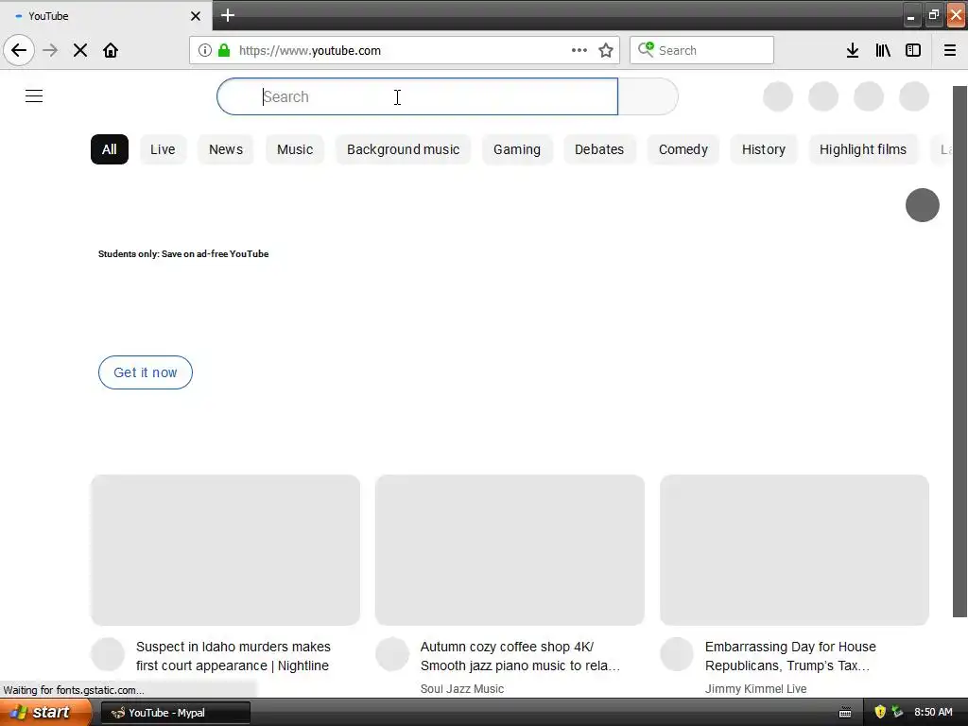Open the Library bookshelf icon
The width and height of the screenshot is (968, 726).
[x=883, y=50]
